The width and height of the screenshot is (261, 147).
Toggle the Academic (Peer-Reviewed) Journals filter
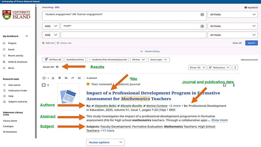tap(108, 60)
